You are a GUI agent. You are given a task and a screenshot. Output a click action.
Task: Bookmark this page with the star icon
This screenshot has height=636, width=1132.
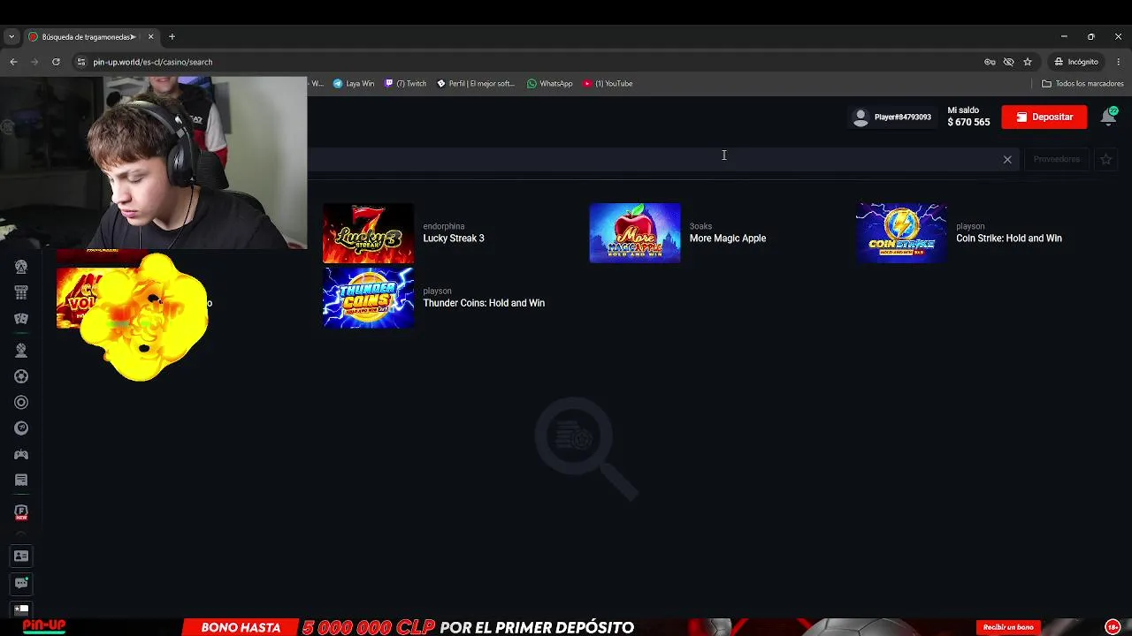pyautogui.click(x=1028, y=62)
